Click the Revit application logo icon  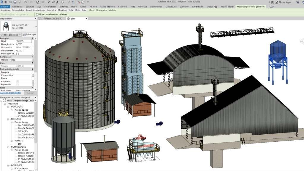pyautogui.click(x=2, y=2)
